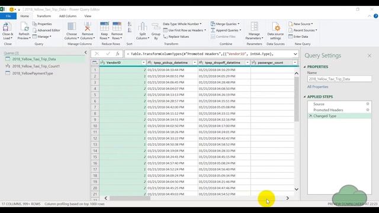Open Promoted Headers step settings gear
The width and height of the screenshot is (379, 213).
[x=368, y=110]
